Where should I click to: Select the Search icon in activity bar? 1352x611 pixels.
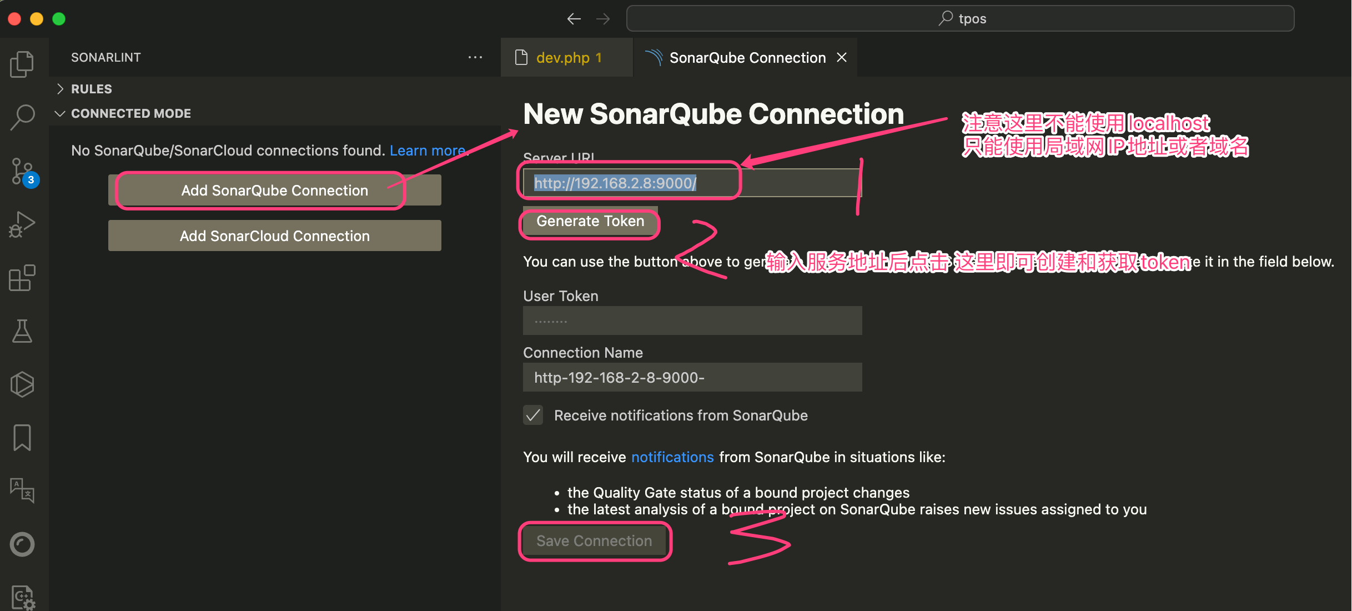pyautogui.click(x=22, y=117)
